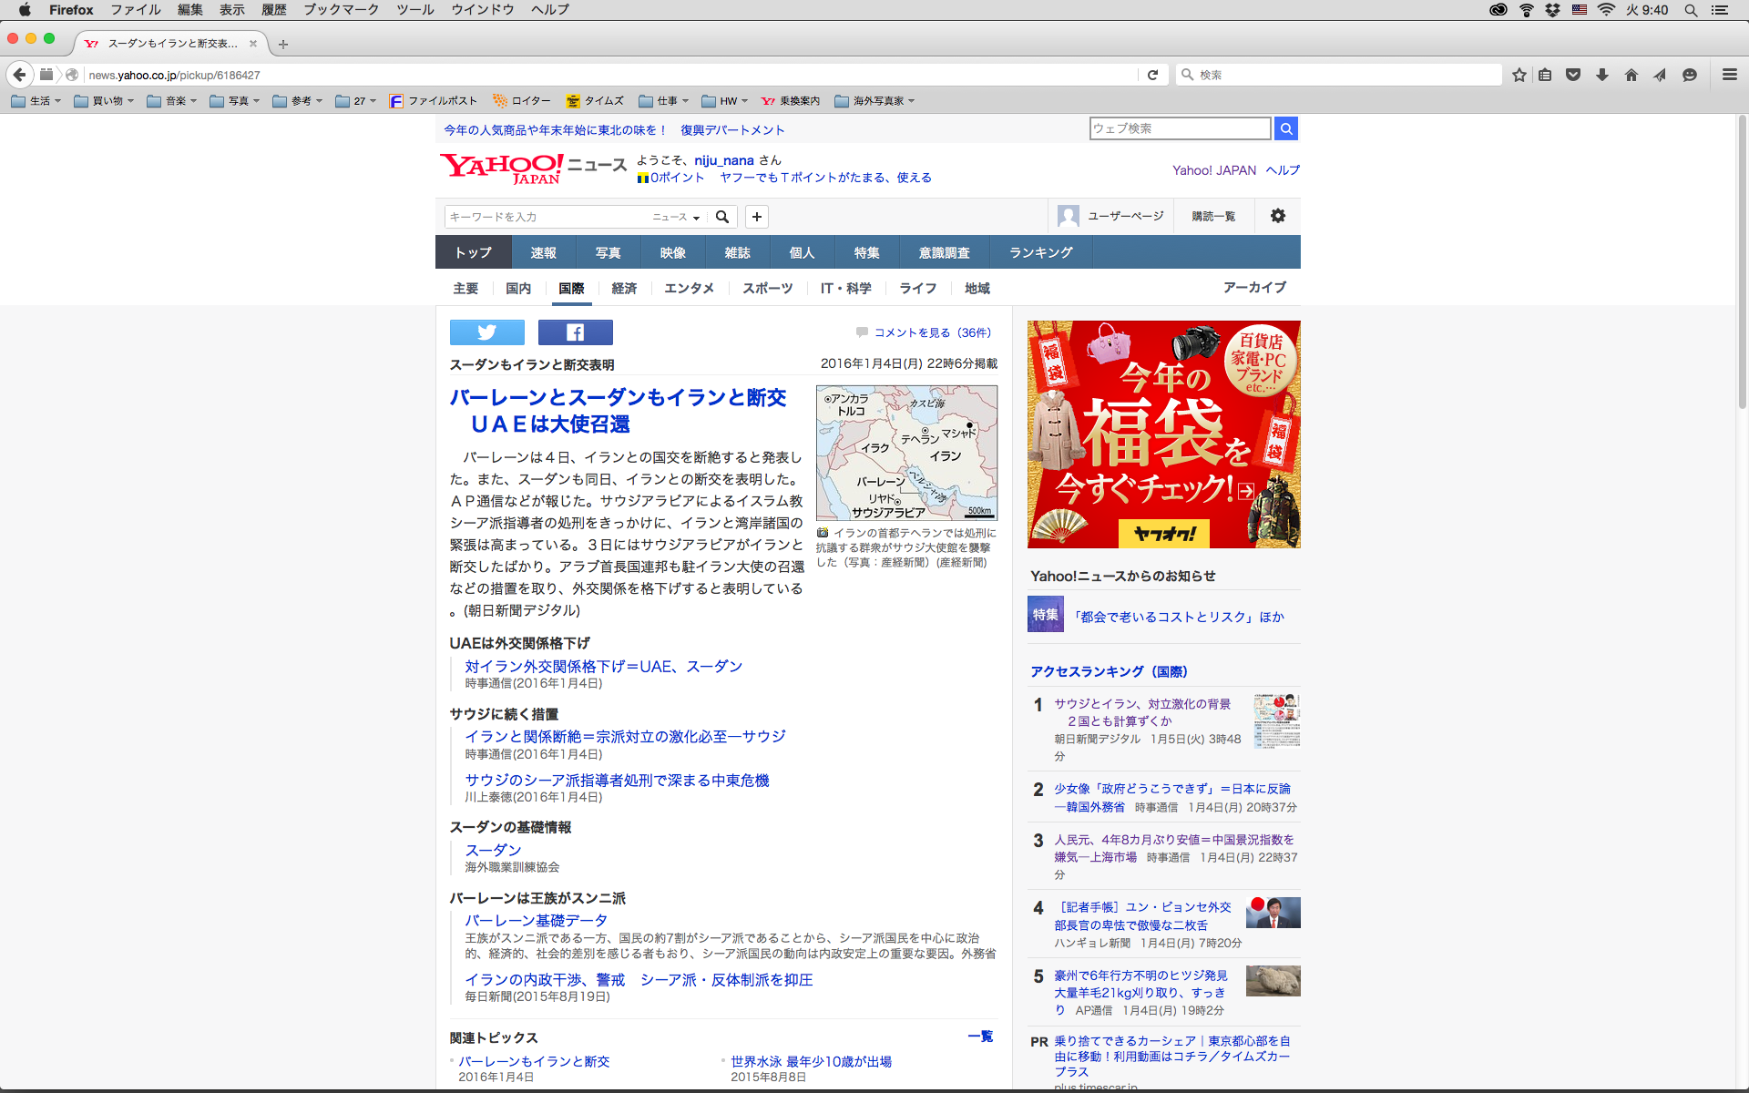Open the コメントを見る (36件) link
The image size is (1749, 1093).
(932, 332)
